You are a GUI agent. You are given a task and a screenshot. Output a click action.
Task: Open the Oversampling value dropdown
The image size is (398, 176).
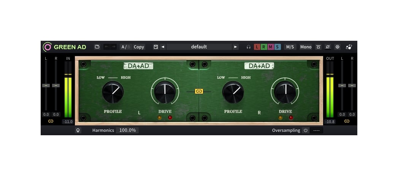[x=316, y=130]
